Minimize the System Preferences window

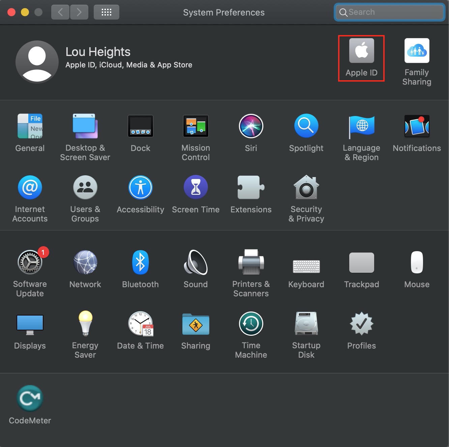coord(25,12)
